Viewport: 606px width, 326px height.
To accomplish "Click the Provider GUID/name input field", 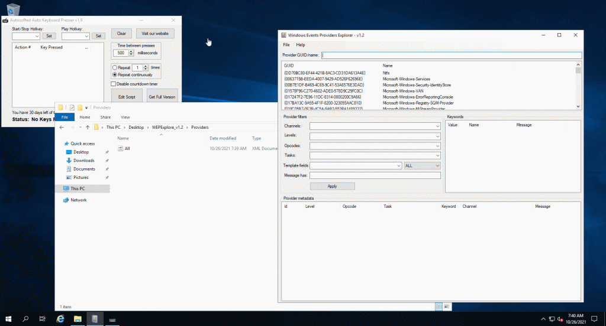I will coord(452,56).
